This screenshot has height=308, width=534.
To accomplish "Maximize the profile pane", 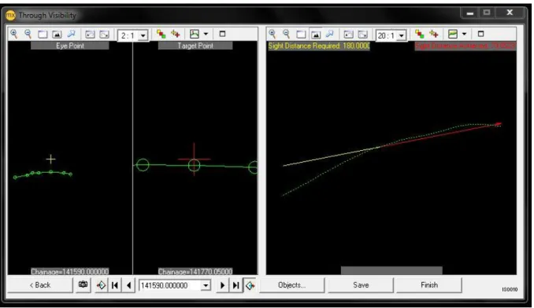I will 481,34.
